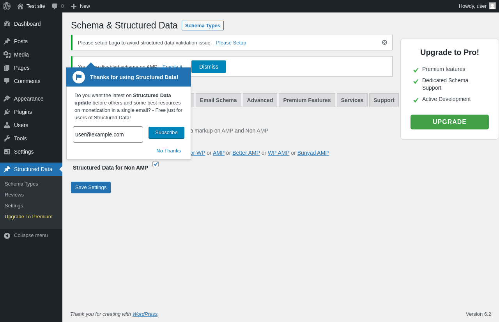Click the No Thanks link

[168, 151]
